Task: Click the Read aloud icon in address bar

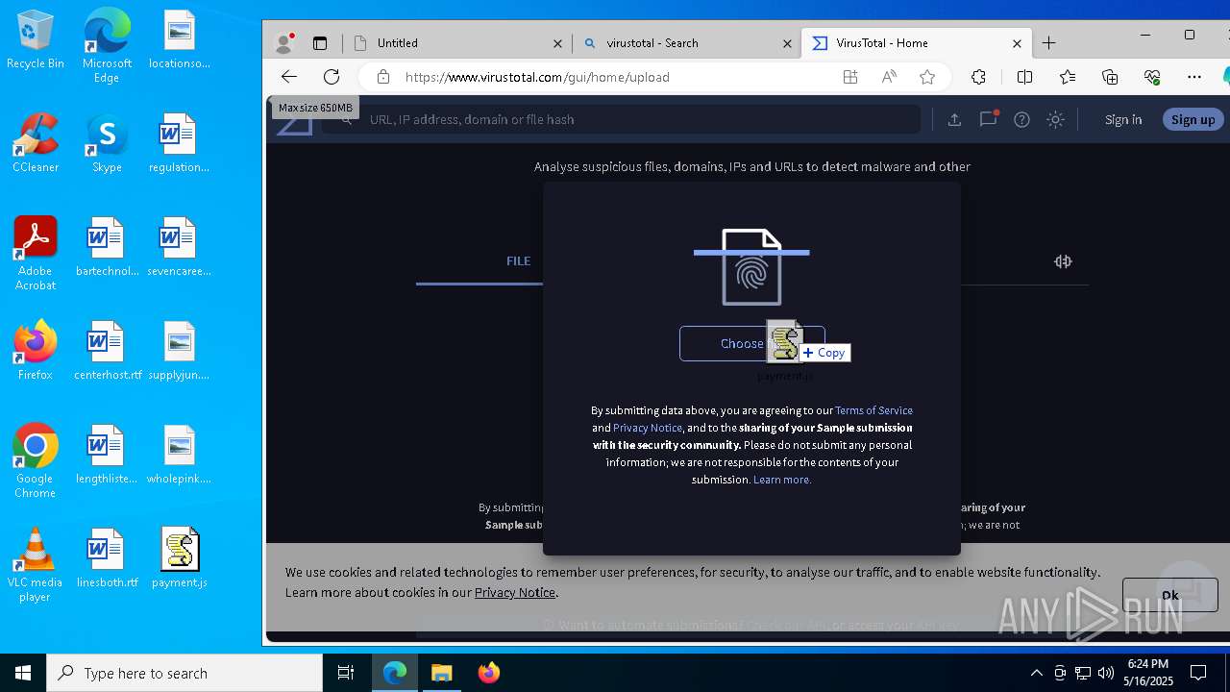Action: 889,77
